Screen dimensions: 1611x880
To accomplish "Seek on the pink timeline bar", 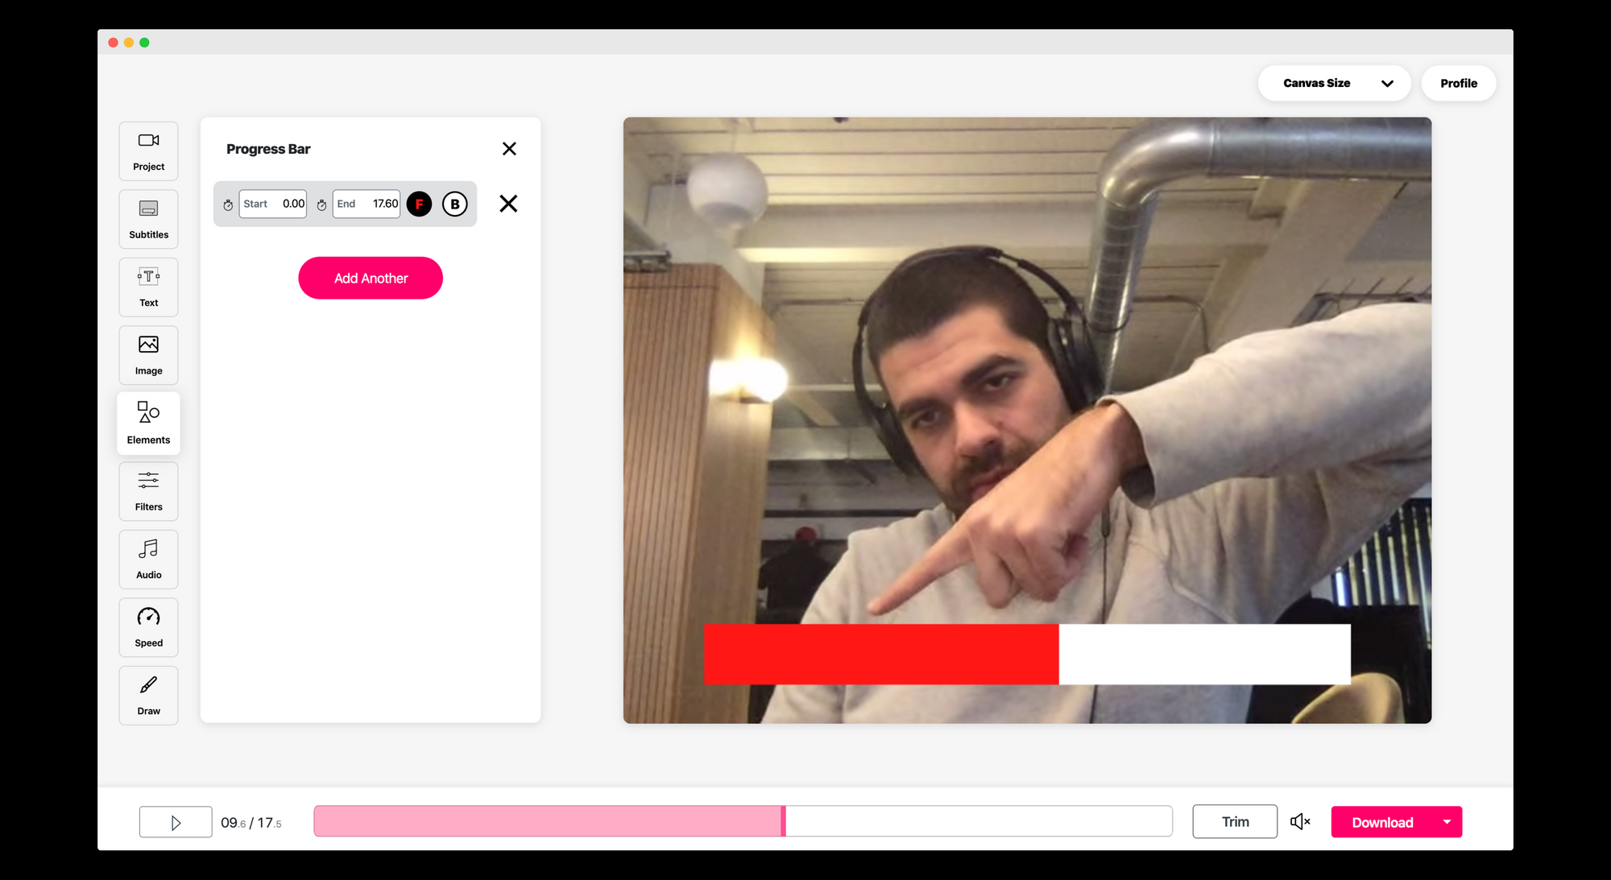I will point(743,821).
